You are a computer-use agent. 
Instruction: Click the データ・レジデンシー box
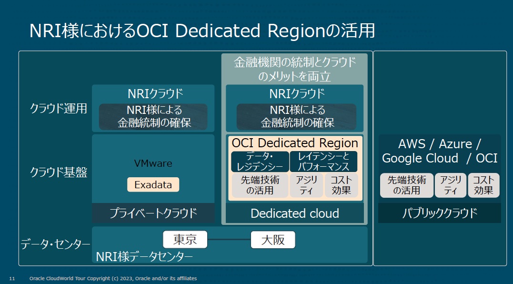259,161
